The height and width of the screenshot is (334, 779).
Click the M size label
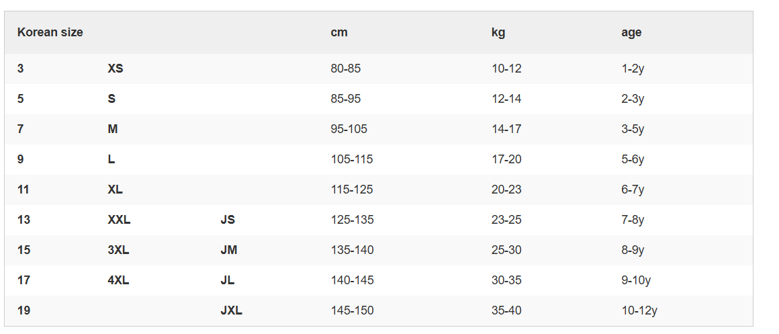tap(113, 129)
